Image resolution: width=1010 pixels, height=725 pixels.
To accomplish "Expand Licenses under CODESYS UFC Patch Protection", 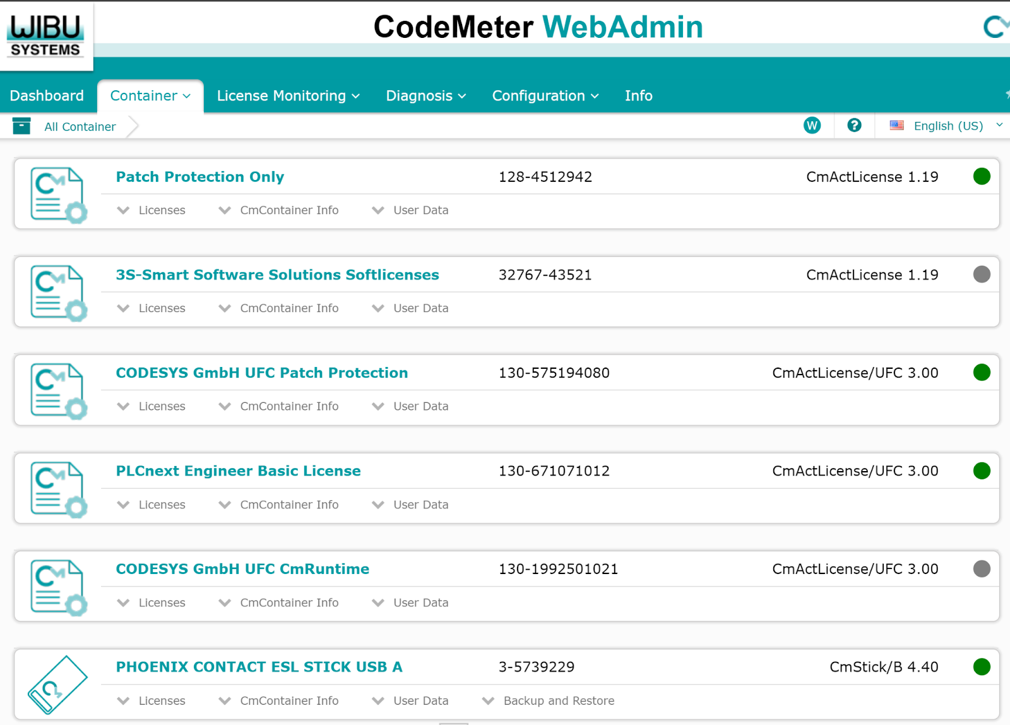I will pyautogui.click(x=151, y=406).
